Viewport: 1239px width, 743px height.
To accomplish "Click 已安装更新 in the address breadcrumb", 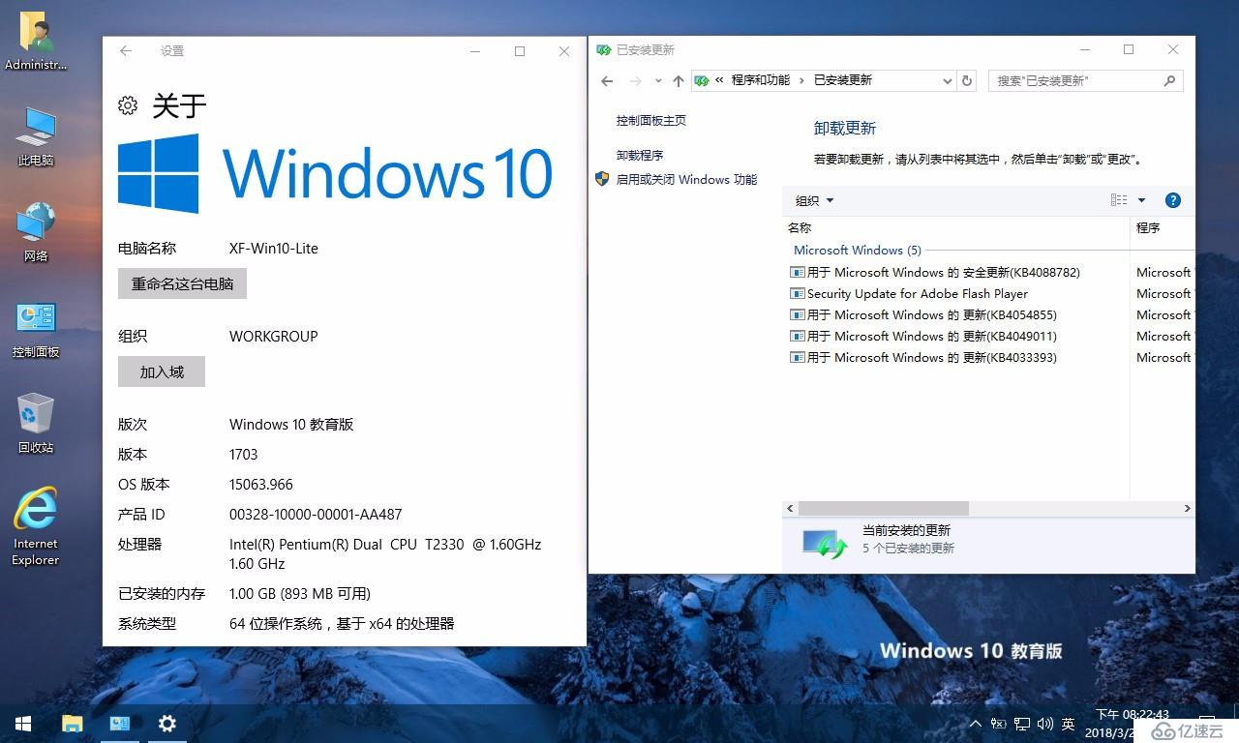I will [x=843, y=80].
